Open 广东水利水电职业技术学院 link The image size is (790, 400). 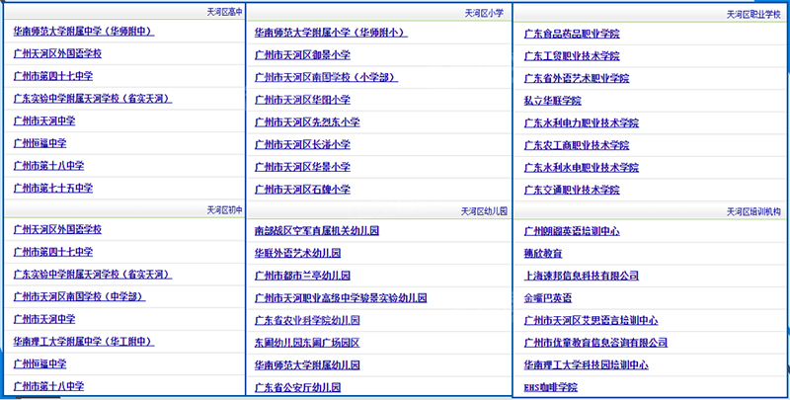(582, 168)
